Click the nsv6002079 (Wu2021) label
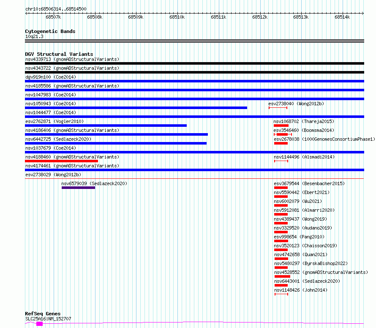This screenshot has height=328, width=376. pos(298,201)
